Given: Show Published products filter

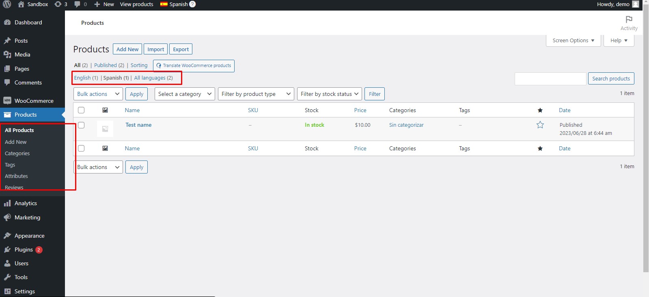Looking at the screenshot, I should pyautogui.click(x=106, y=65).
